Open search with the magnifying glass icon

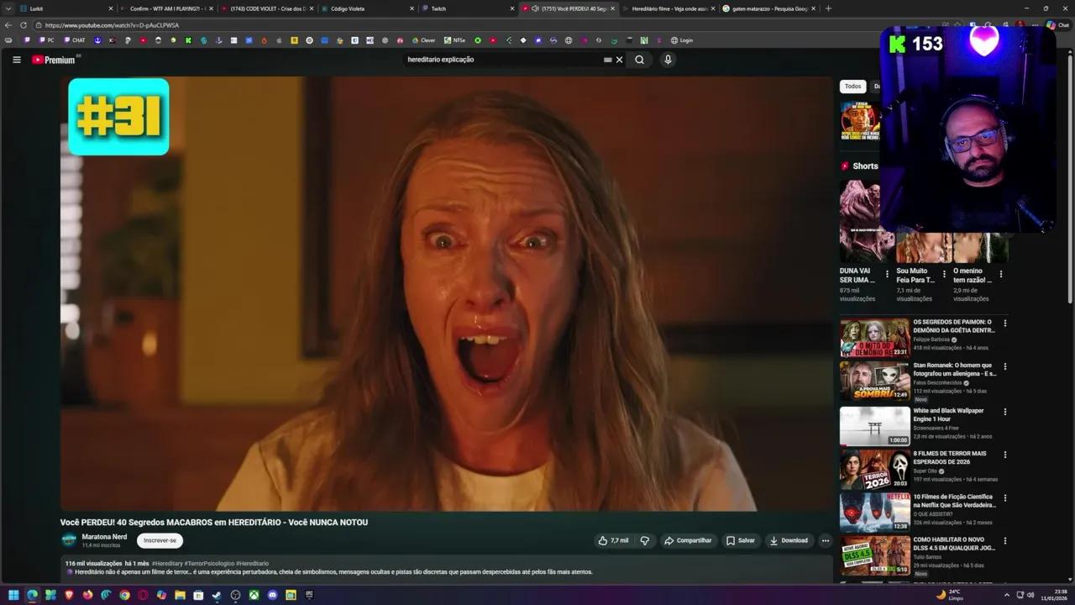[x=639, y=59]
